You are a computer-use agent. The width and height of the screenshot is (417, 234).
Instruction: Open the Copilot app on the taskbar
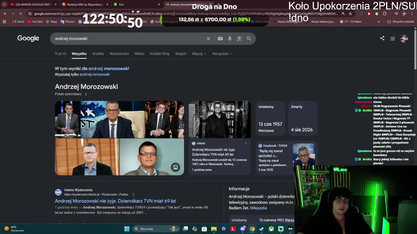(x=195, y=229)
